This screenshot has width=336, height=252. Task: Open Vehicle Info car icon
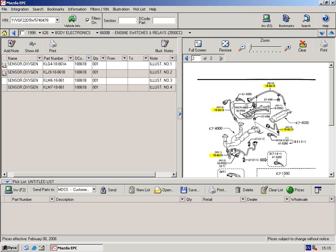click(x=72, y=19)
